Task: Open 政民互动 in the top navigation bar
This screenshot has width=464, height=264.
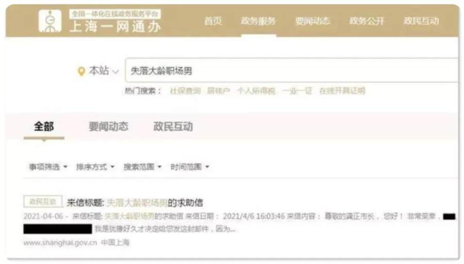Action: [421, 21]
